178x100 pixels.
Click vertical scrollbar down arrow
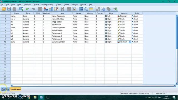pyautogui.click(x=177, y=84)
